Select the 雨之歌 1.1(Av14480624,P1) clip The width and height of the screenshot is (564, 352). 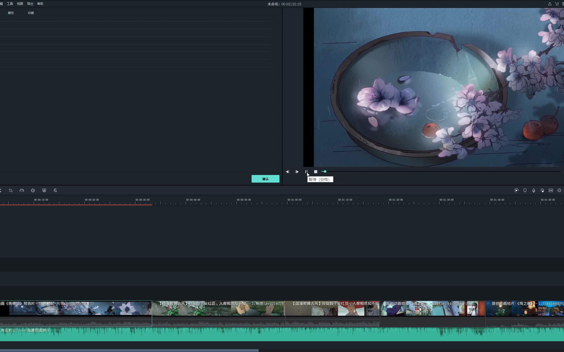tap(433, 314)
